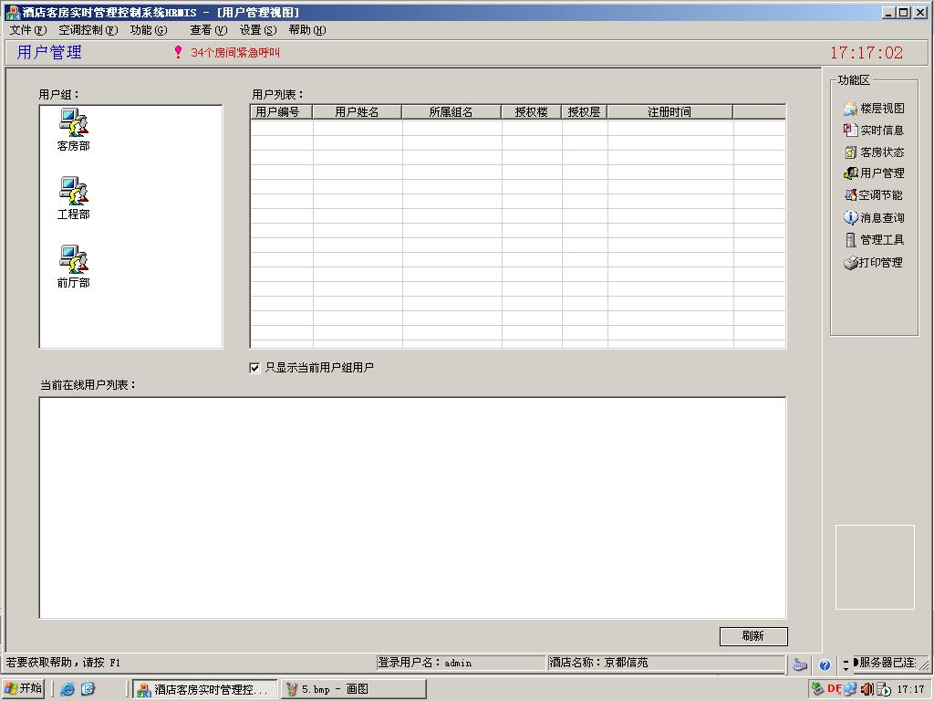Click the 刷新 button
This screenshot has width=934, height=701.
752,636
